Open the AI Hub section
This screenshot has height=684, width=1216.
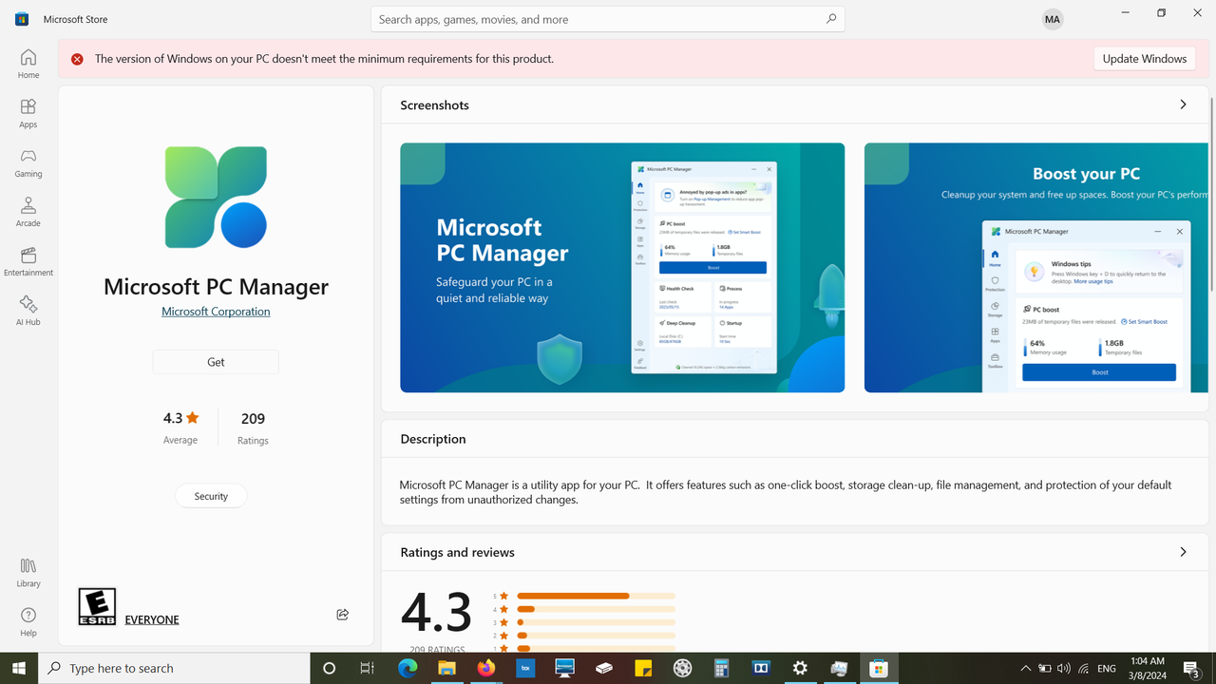28,311
